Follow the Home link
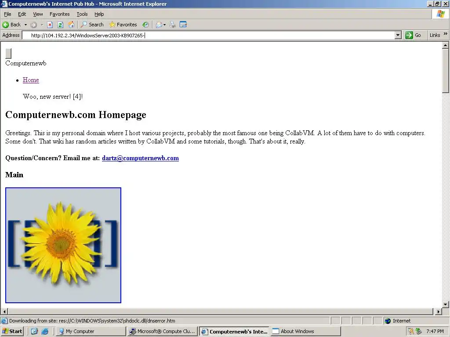Screen dimensions: 450x337 pyautogui.click(x=31, y=80)
